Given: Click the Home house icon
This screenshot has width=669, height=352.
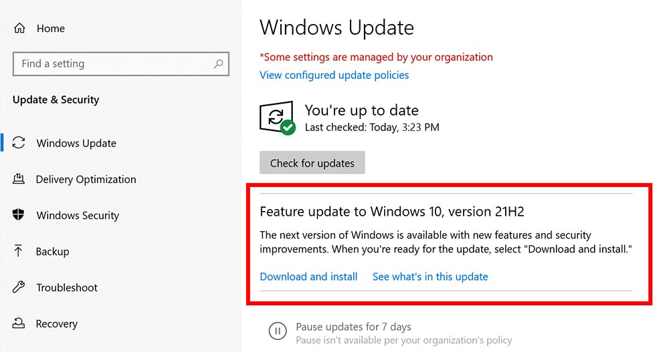Looking at the screenshot, I should 19,29.
